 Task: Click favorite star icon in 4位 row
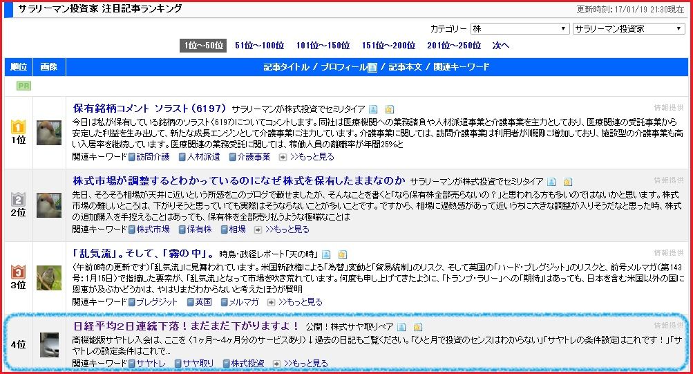417,327
